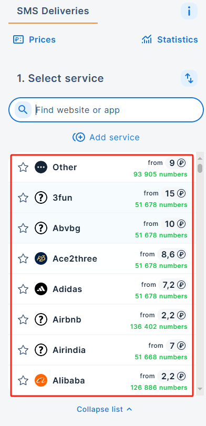206x426 pixels.
Task: Toggle favorite star for Abvbg
Action: [x=23, y=228]
